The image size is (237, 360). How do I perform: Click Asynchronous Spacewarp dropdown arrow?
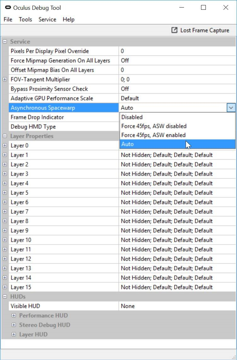pos(231,108)
